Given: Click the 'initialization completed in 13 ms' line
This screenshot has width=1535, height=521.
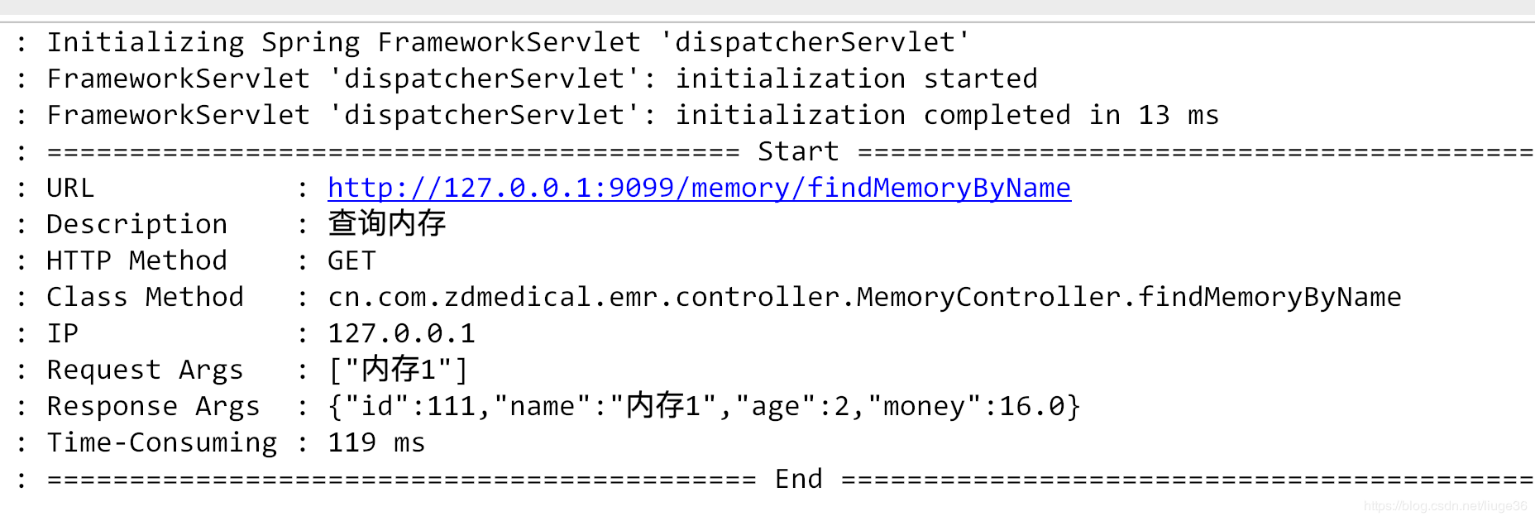Looking at the screenshot, I should point(633,115).
